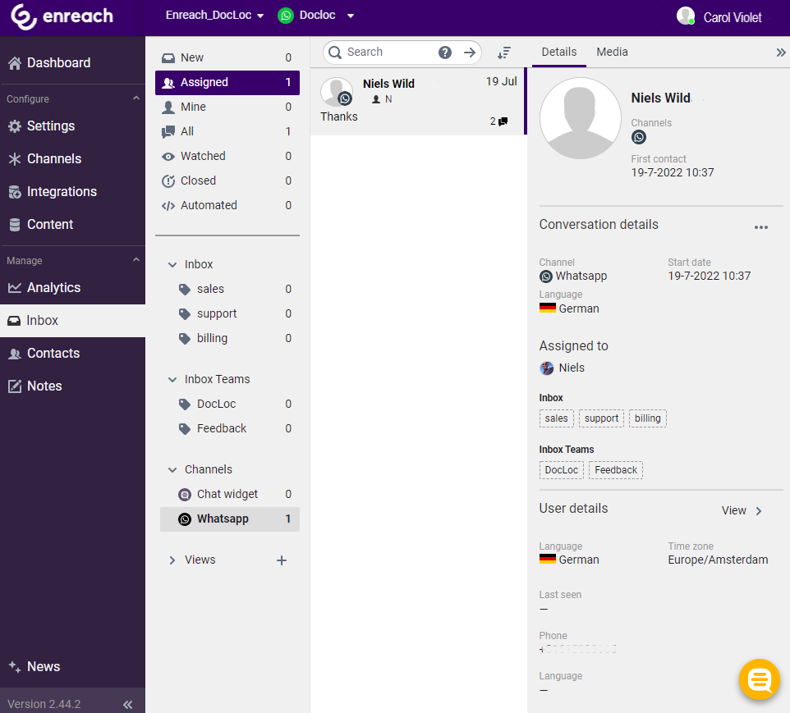Add a new view with plus icon

click(x=282, y=560)
